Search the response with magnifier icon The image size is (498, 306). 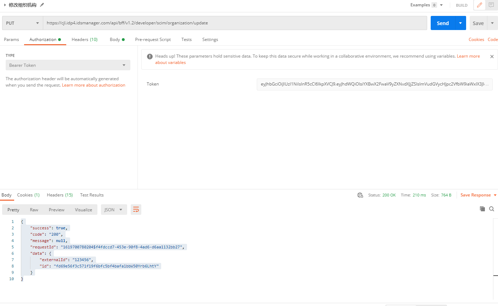(x=492, y=209)
